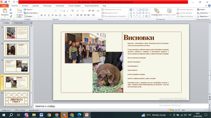Open Выделить select dropdown
211x118 pixels.
click(x=203, y=16)
